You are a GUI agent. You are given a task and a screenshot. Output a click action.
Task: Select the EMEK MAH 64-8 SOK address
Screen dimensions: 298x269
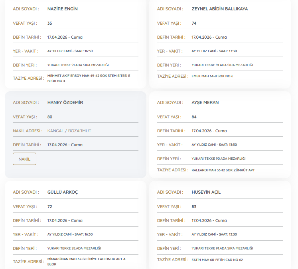tap(212, 76)
